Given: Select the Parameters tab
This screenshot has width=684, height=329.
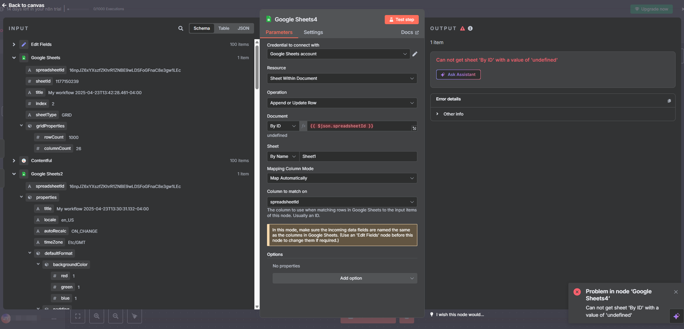Looking at the screenshot, I should (x=279, y=32).
